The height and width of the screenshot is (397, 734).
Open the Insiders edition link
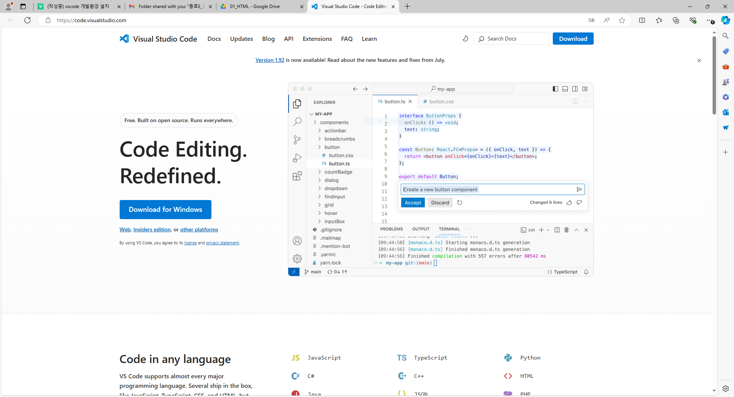(x=152, y=229)
